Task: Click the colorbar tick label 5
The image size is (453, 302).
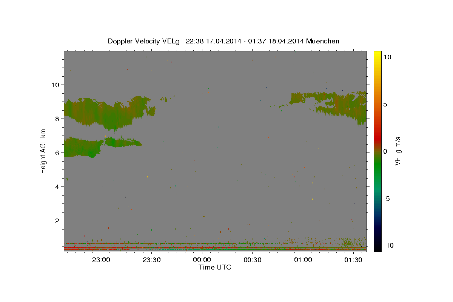Action: pyautogui.click(x=385, y=104)
